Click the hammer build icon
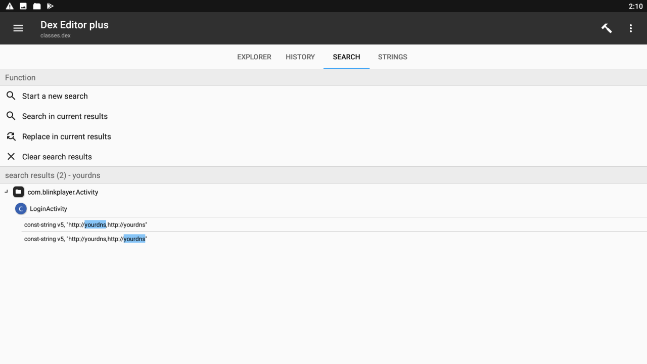Screen dimensions: 647x364 pyautogui.click(x=607, y=28)
